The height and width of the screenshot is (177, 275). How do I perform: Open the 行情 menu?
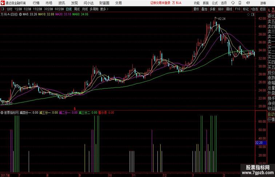[36, 3]
